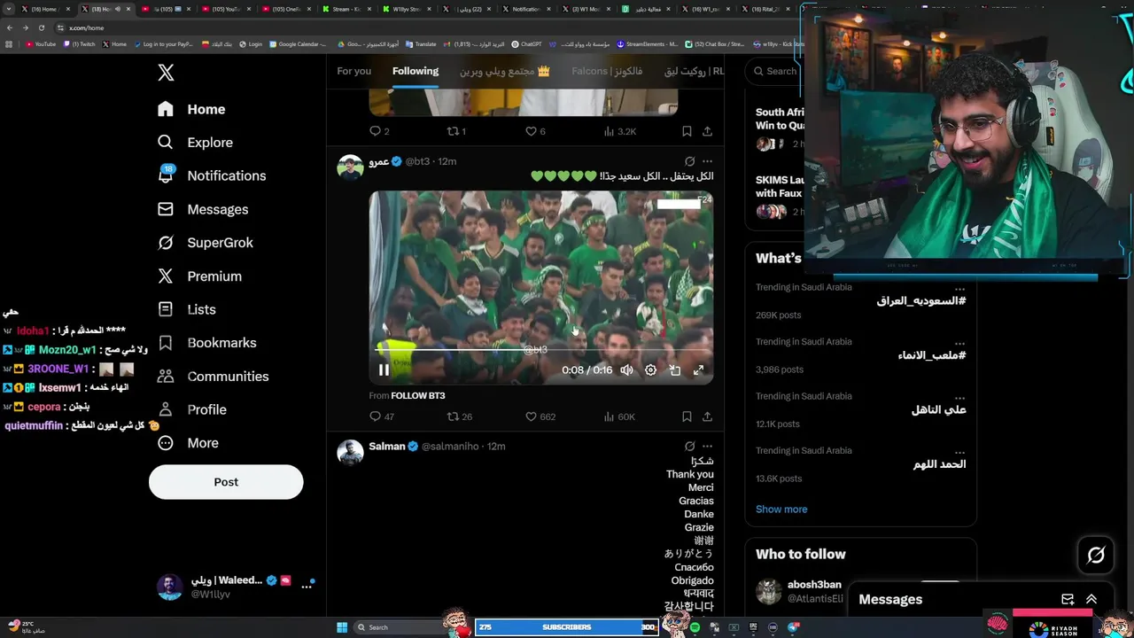
Task: View the 60K views analytics
Action: 619,416
